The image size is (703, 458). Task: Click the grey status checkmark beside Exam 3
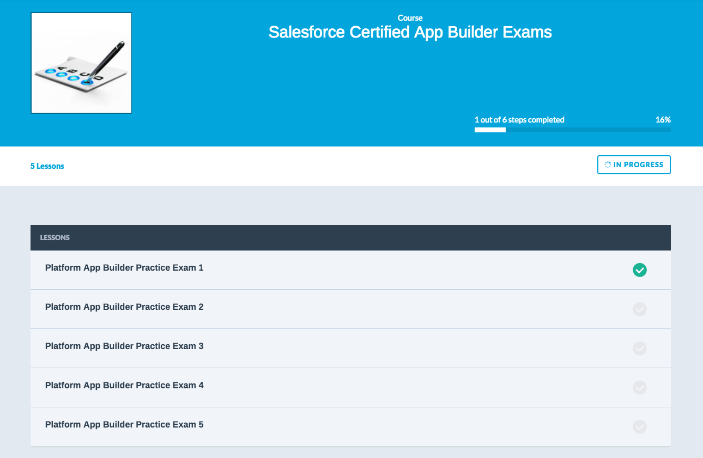639,348
